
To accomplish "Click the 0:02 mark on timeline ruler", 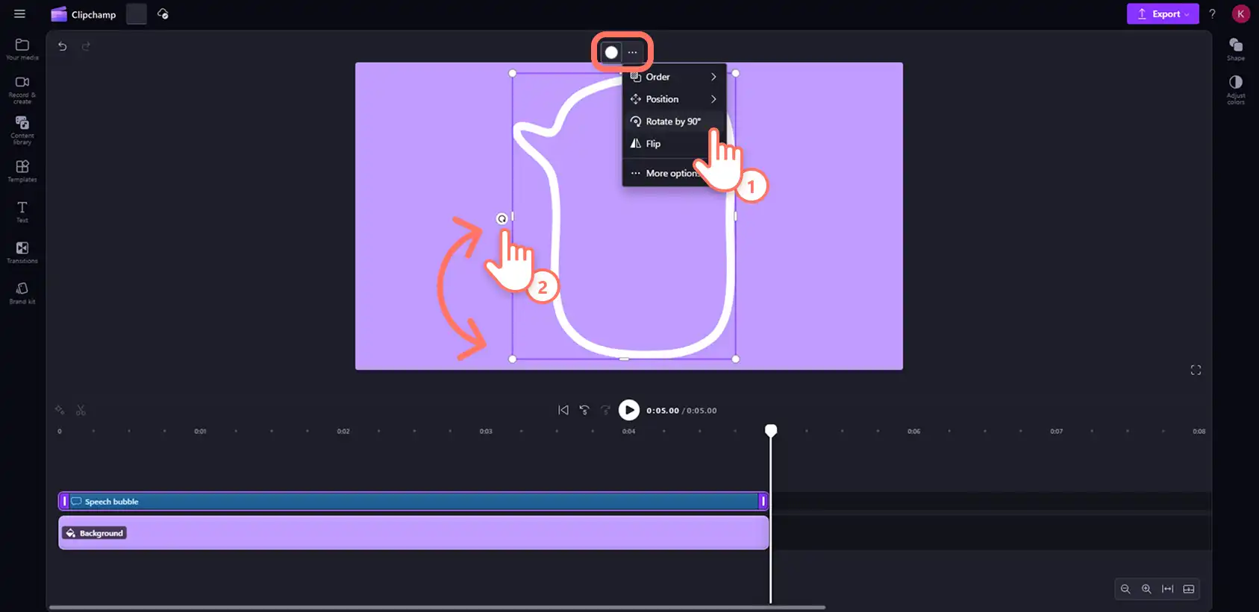I will [343, 432].
